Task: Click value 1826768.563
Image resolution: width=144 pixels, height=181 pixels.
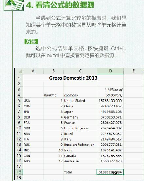Action: pyautogui.click(x=110, y=156)
